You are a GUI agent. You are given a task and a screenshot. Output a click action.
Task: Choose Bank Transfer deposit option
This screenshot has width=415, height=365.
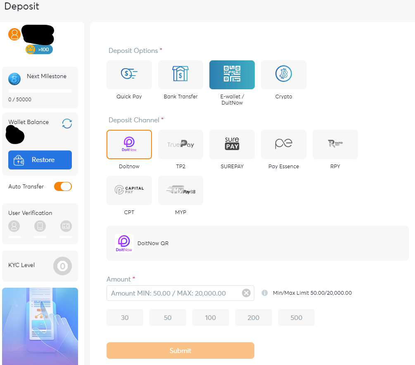(180, 75)
